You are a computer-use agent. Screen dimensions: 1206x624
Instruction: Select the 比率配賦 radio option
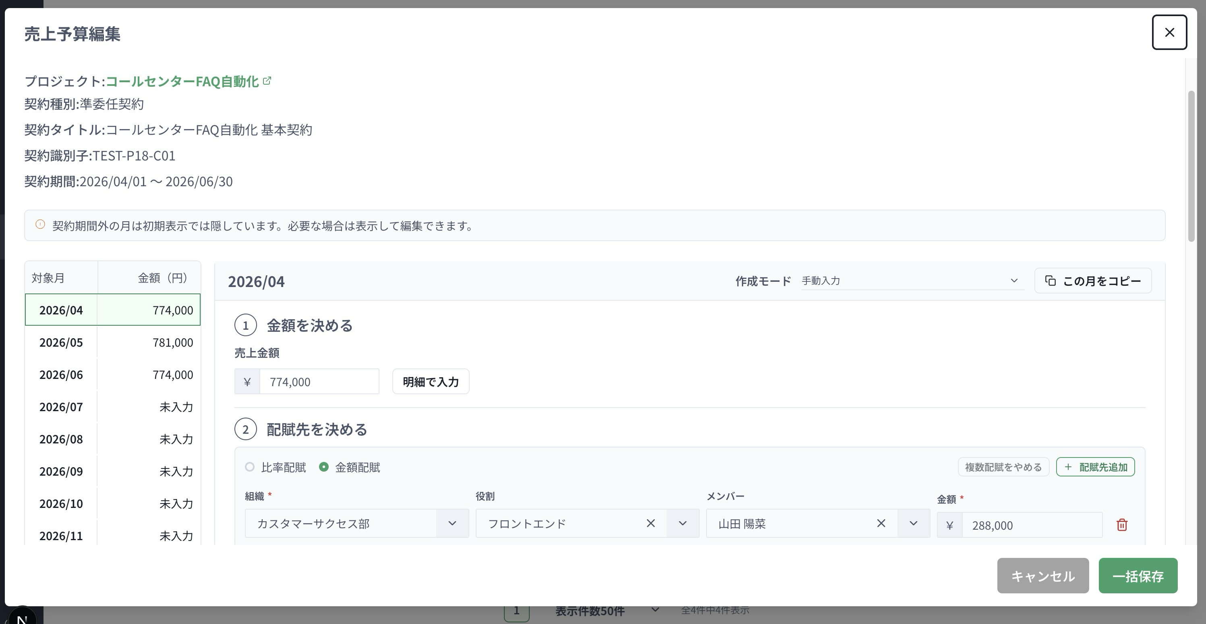(249, 467)
